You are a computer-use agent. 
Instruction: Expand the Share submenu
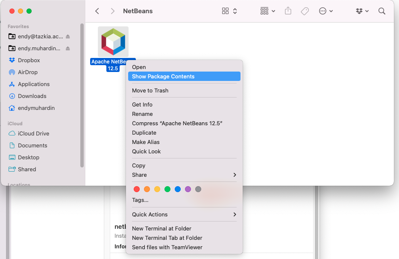(x=184, y=175)
